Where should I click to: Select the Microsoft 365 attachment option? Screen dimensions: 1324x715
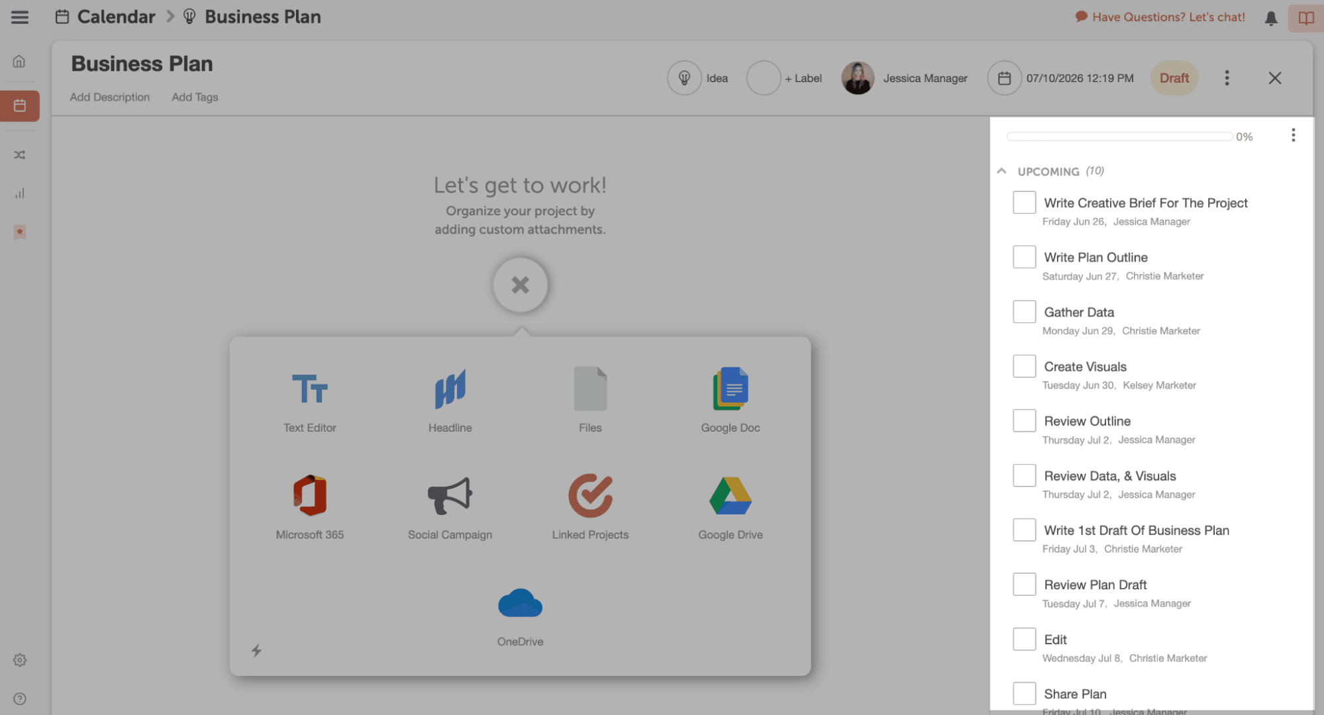click(x=309, y=506)
